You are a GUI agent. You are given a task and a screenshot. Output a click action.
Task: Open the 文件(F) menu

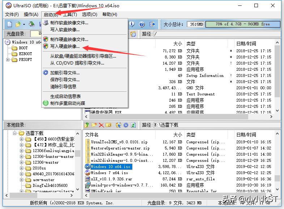[x=12, y=15]
